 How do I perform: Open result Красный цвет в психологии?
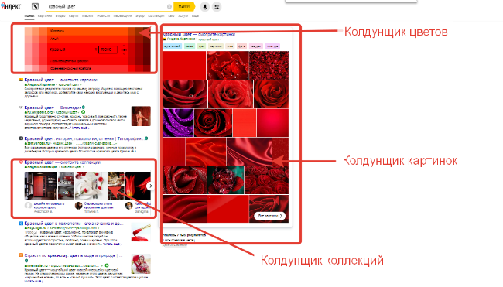point(74,224)
